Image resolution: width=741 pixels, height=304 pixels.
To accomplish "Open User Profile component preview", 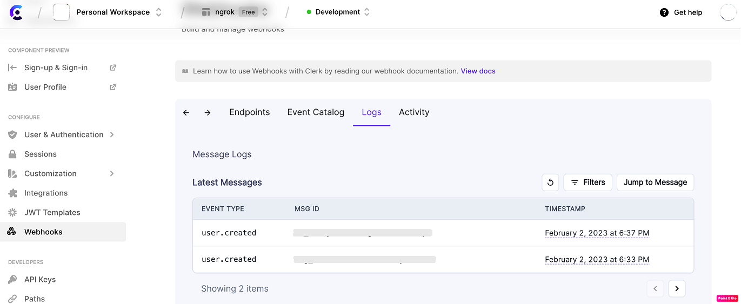I will point(45,87).
